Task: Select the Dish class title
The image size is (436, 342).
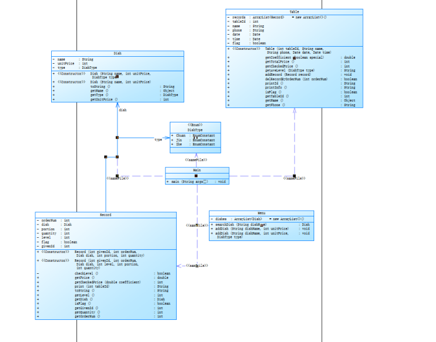Action: tap(117, 53)
